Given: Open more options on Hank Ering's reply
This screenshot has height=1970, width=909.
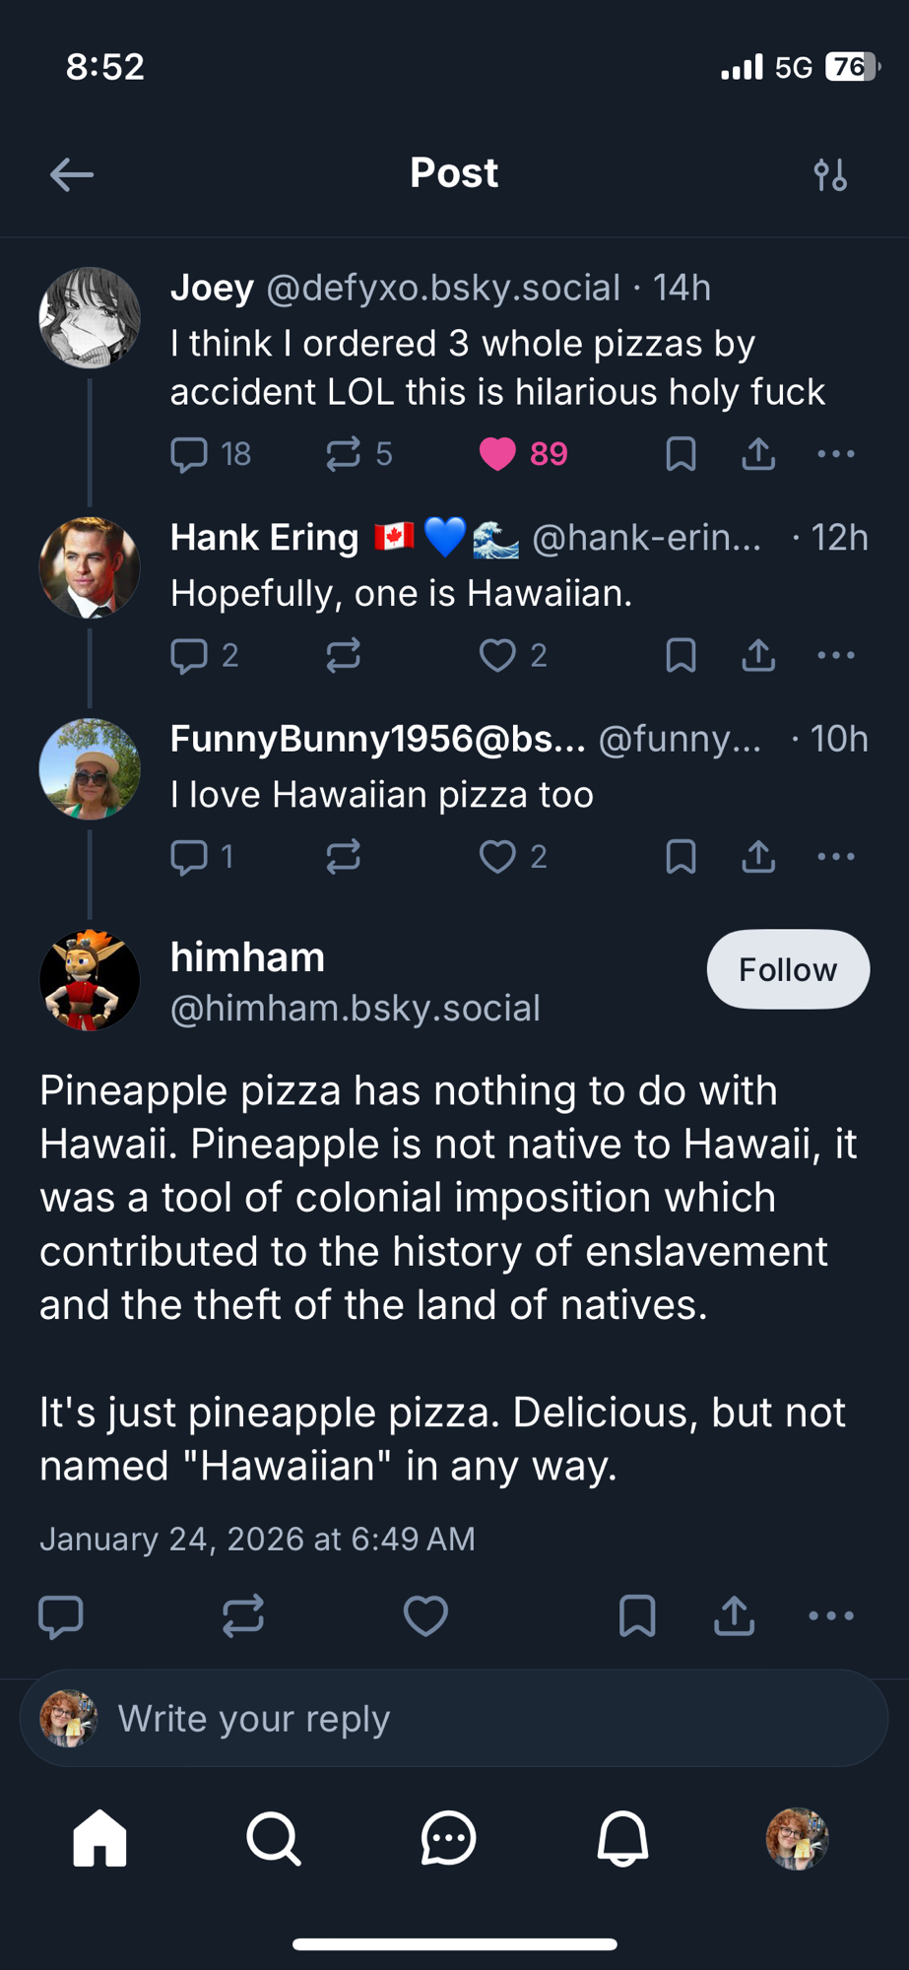Looking at the screenshot, I should 836,655.
